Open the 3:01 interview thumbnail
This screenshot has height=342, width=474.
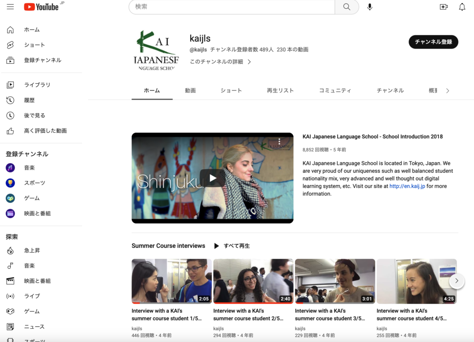335,281
